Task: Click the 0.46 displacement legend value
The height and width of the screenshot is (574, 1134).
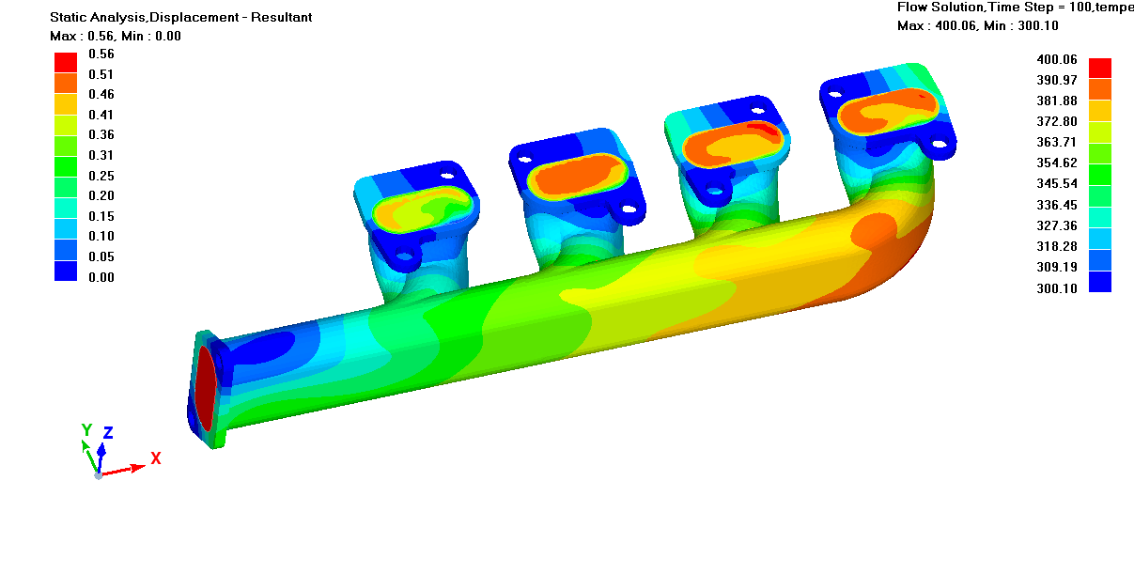Action: 101,95
